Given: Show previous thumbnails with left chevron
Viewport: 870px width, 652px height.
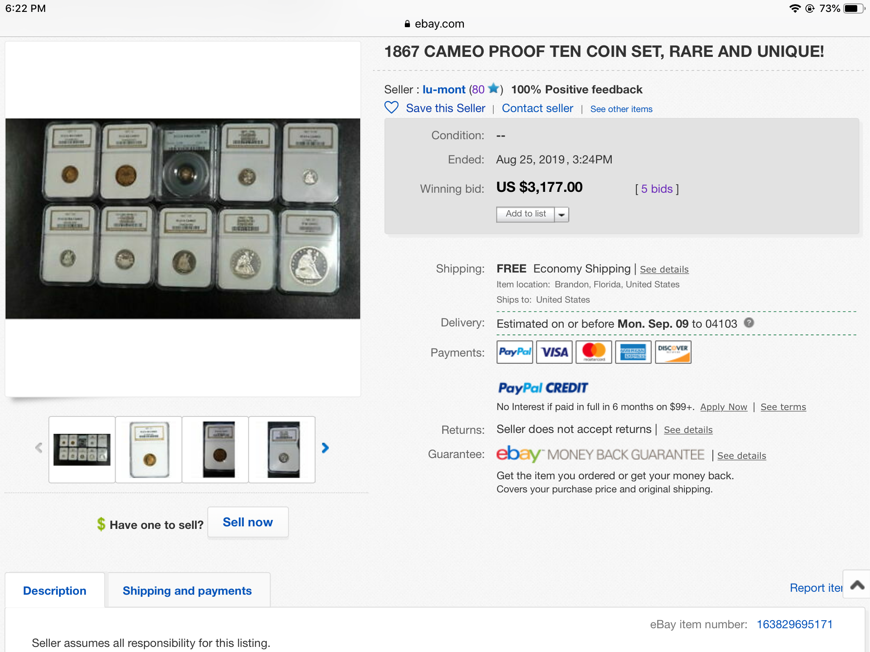Looking at the screenshot, I should pyautogui.click(x=39, y=448).
